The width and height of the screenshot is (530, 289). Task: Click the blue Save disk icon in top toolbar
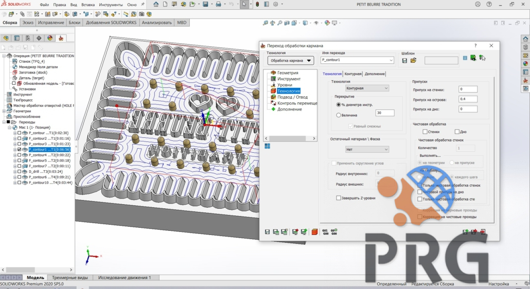205,5
